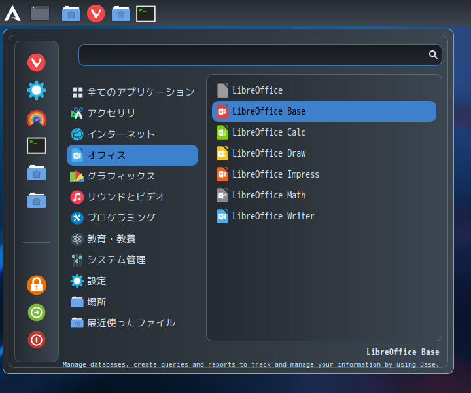The width and height of the screenshot is (471, 393).
Task: Select the 全てのアプリケーション category
Action: pyautogui.click(x=132, y=92)
